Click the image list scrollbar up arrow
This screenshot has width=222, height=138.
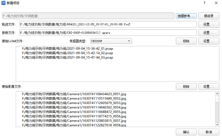click(217, 94)
